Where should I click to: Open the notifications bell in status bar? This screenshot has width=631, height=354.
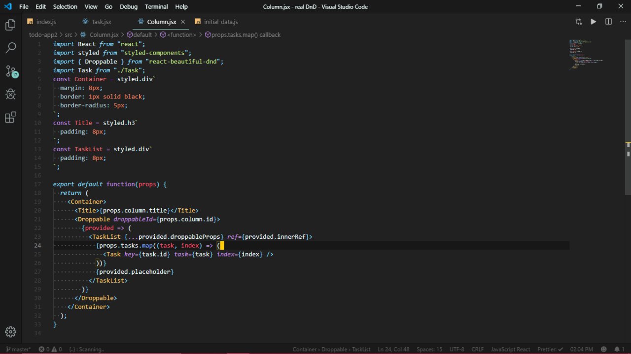point(616,349)
